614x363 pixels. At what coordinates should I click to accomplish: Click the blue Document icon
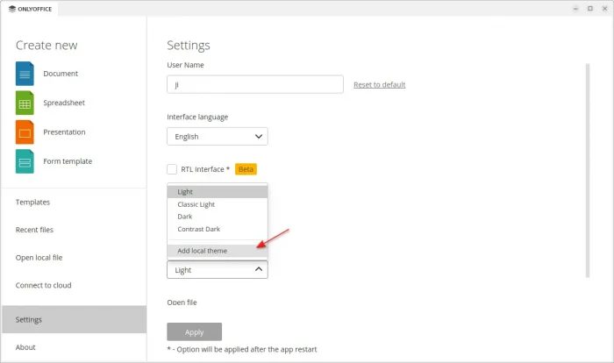pyautogui.click(x=25, y=74)
